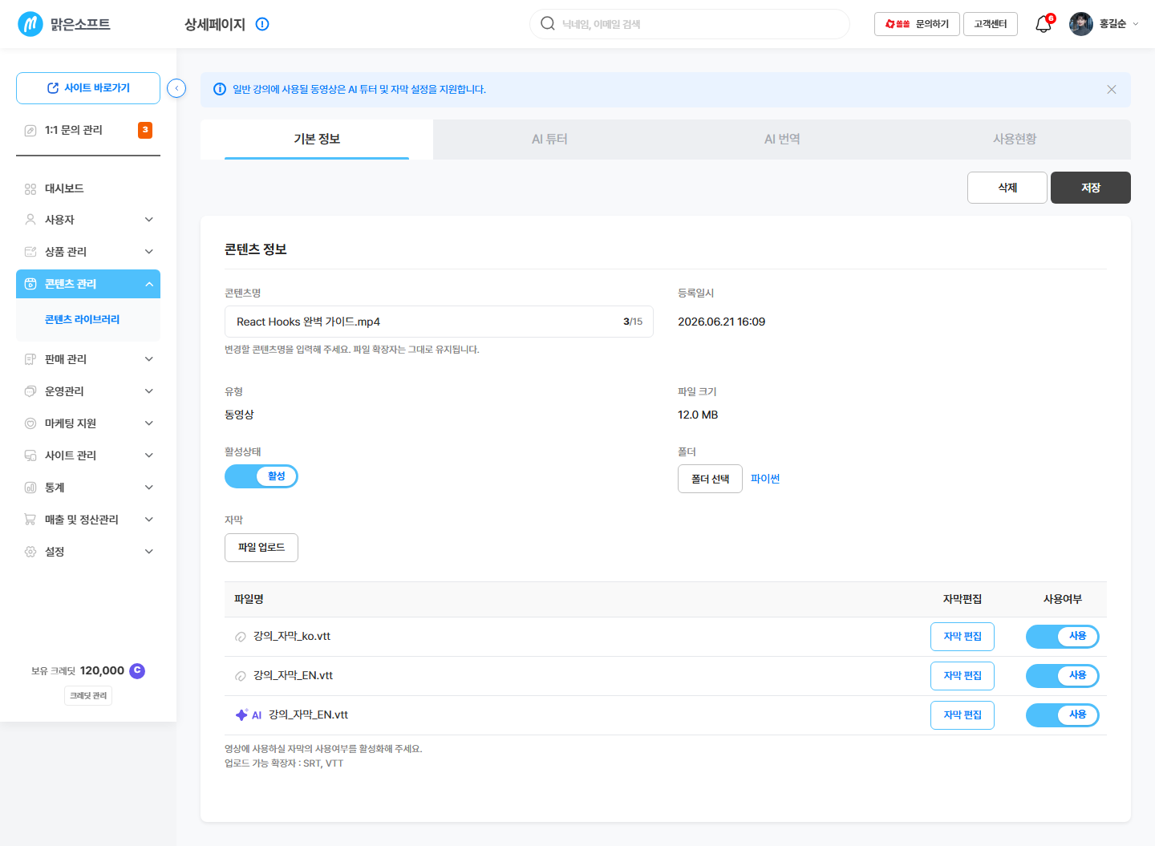1155x846 pixels.
Task: Click the 1:1 문의 관리 edit icon
Action: click(x=30, y=130)
